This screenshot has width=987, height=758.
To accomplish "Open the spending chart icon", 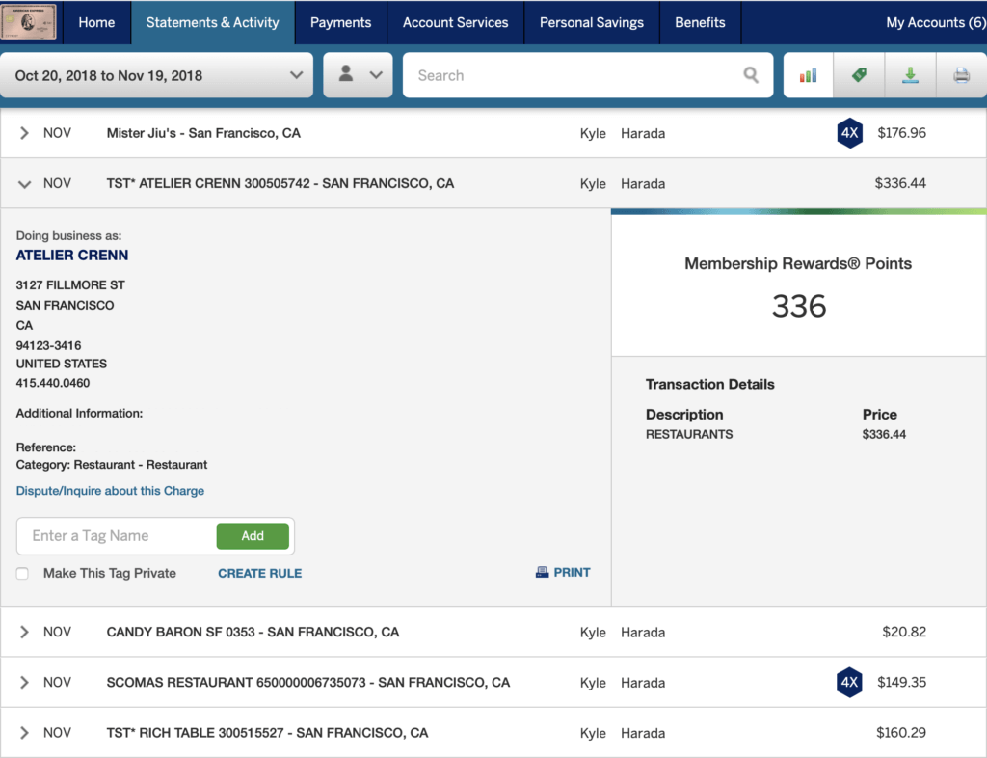I will point(809,75).
